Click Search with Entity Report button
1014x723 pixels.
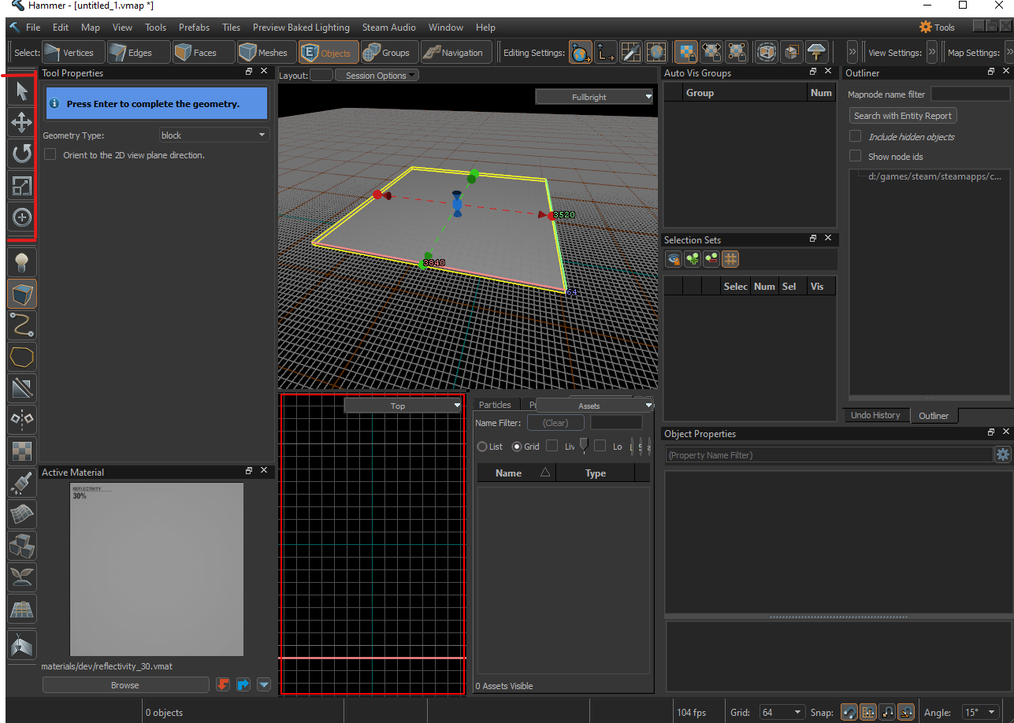[x=902, y=116]
